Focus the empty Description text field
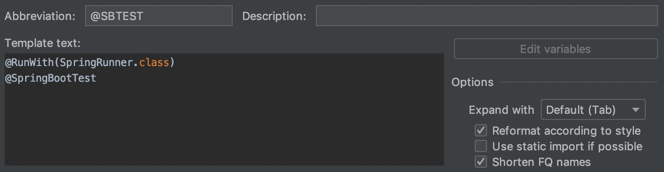 486,16
